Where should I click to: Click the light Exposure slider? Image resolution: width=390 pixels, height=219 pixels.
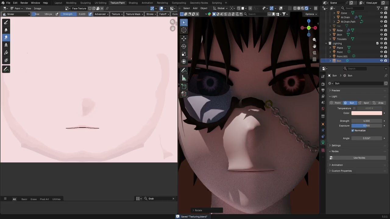pos(367,126)
